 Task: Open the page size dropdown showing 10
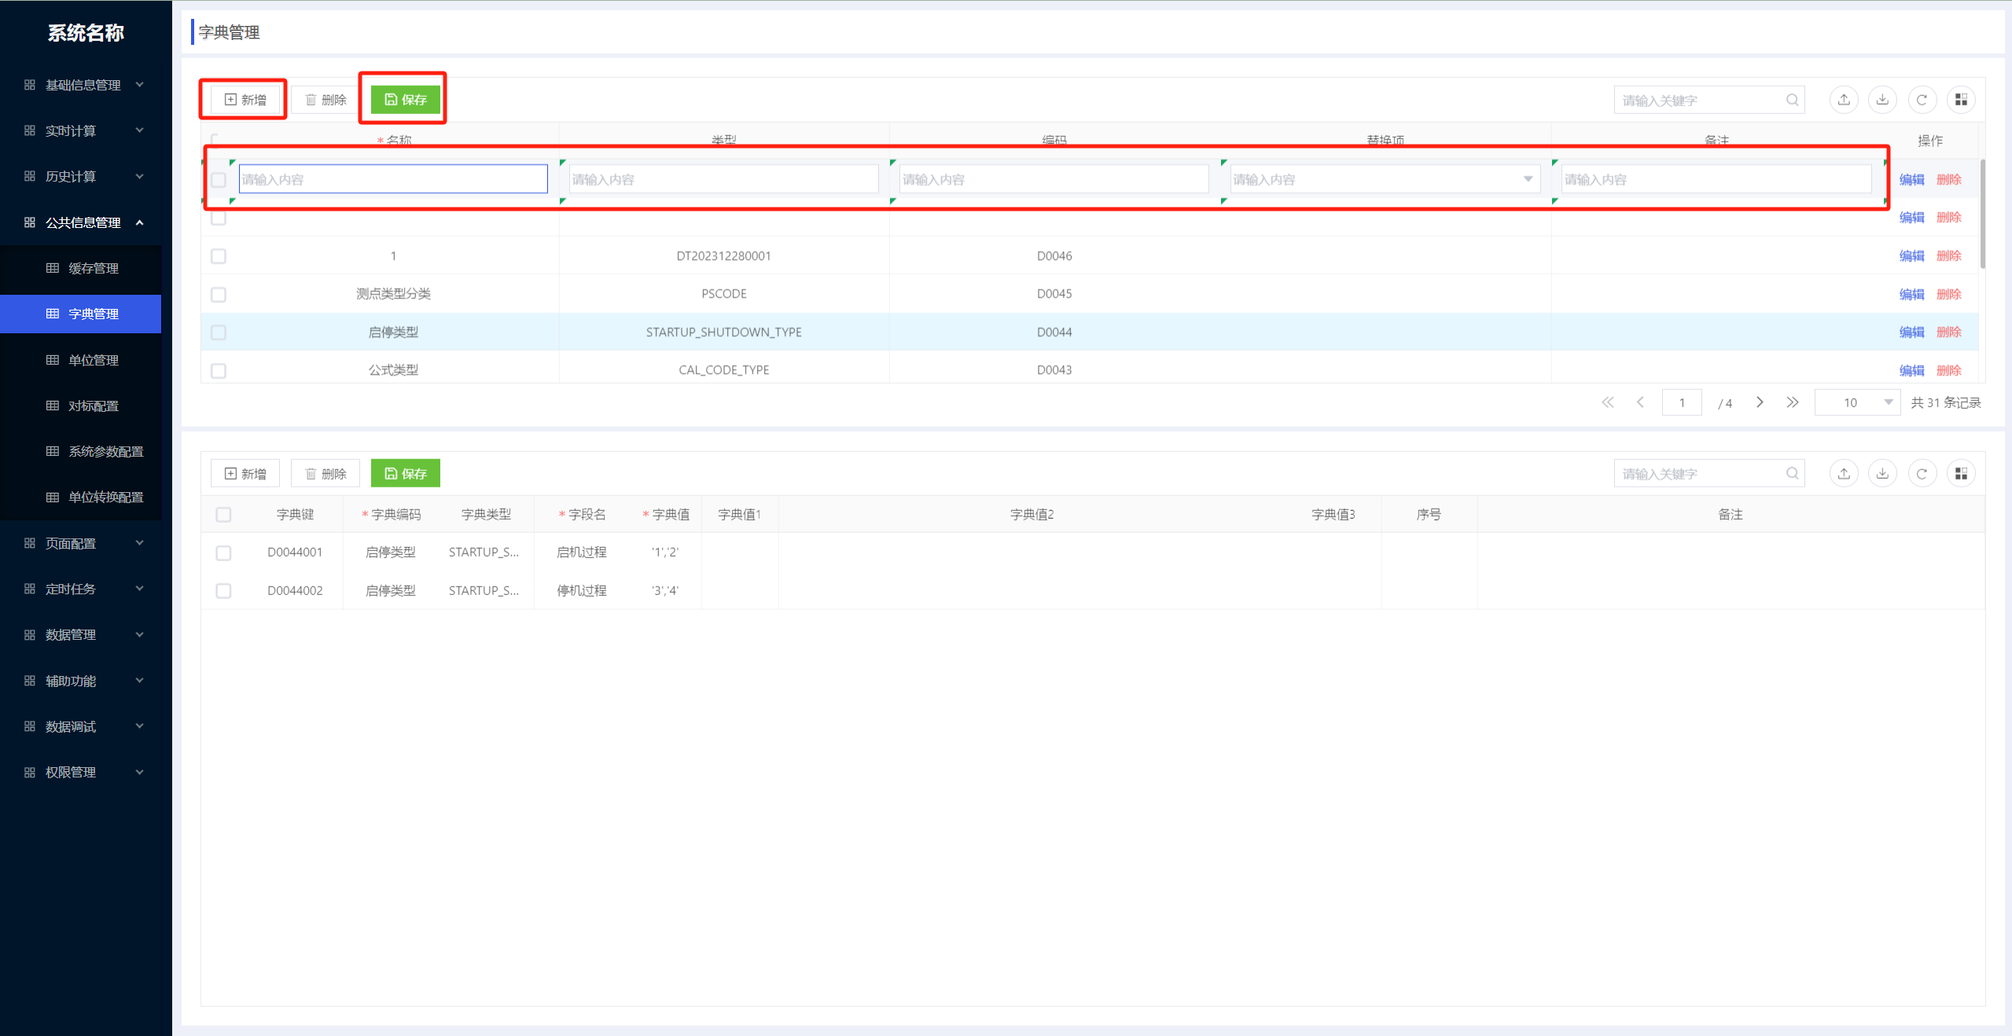(x=1857, y=402)
